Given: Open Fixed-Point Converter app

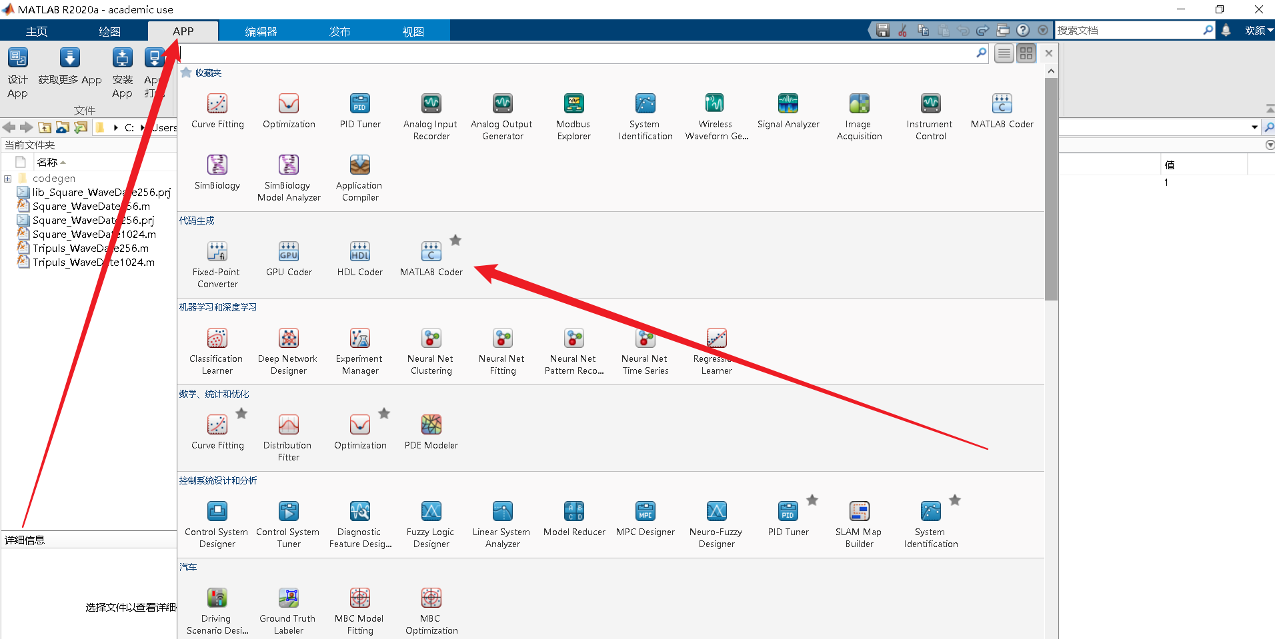Looking at the screenshot, I should [217, 265].
